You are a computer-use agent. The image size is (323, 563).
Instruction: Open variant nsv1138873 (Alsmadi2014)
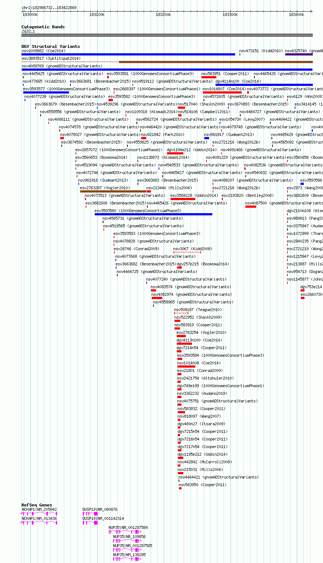[163, 157]
